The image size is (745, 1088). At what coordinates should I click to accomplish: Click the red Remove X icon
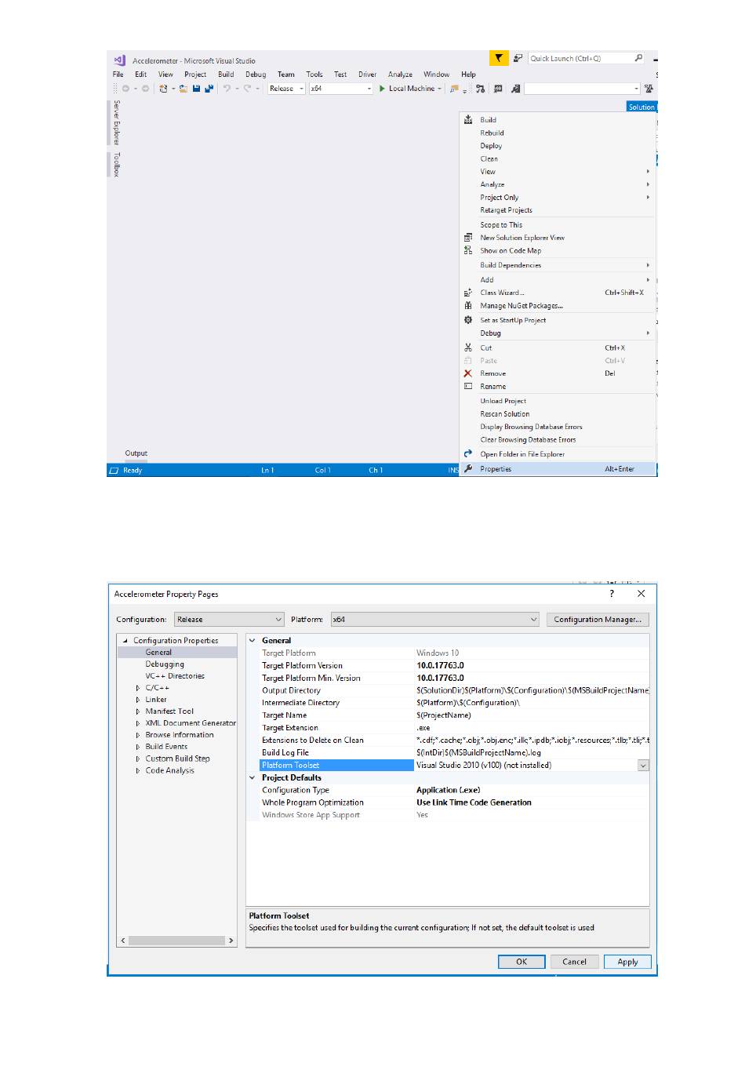pos(468,373)
